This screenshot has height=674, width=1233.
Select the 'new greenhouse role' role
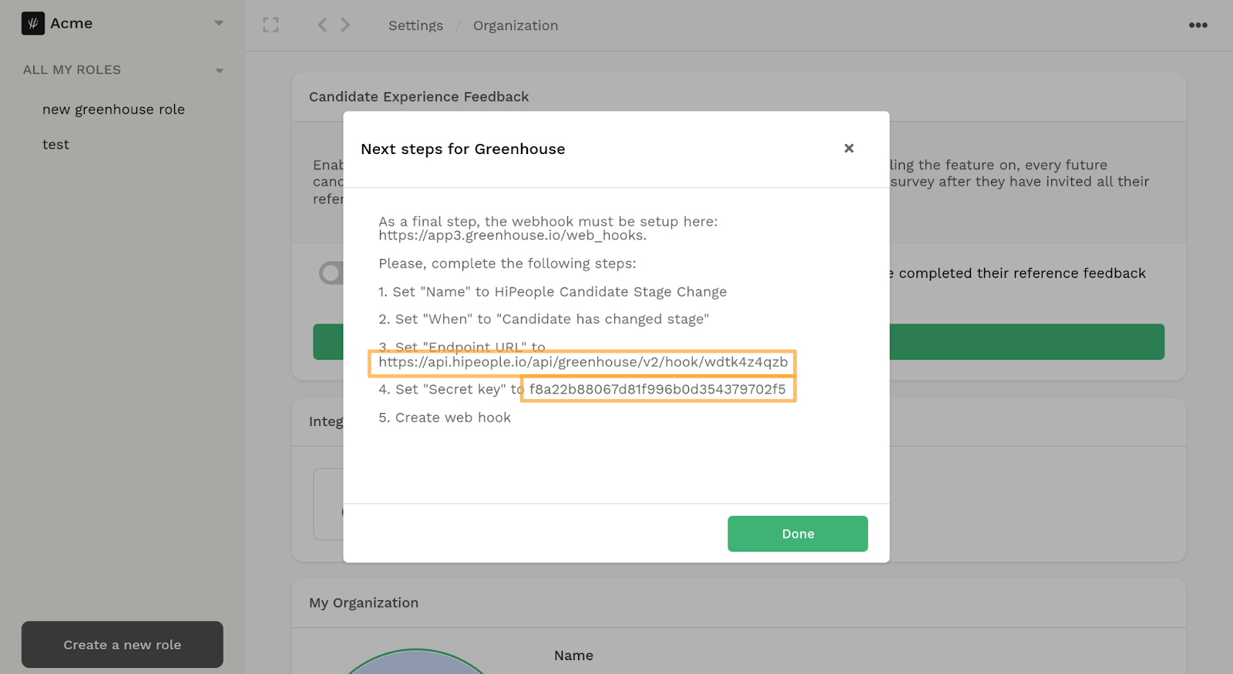tap(113, 109)
